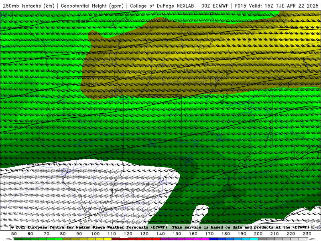Click the 190 kt value on the color scale
The image size is (321, 241).
pos(242,234)
